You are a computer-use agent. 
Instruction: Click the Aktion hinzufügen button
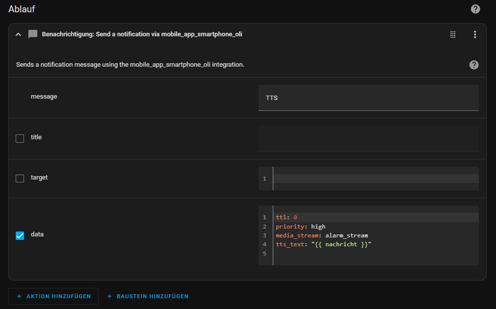click(53, 296)
